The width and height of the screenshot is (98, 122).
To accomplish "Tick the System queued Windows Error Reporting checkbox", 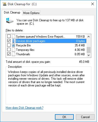I will [9, 36].
